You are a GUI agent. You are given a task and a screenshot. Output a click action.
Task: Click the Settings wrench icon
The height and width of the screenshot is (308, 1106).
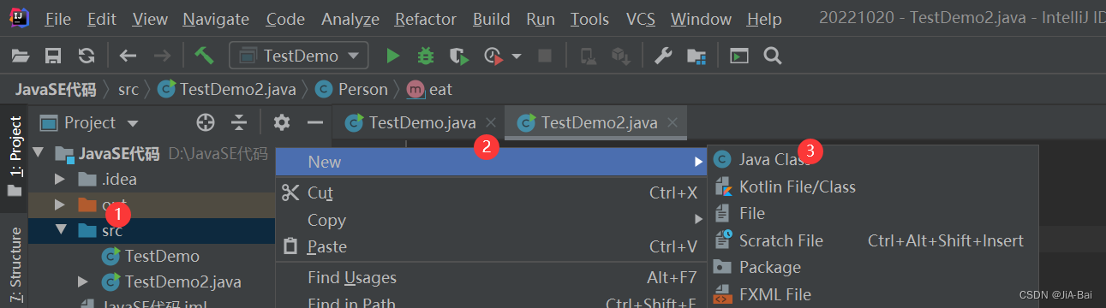(x=663, y=56)
